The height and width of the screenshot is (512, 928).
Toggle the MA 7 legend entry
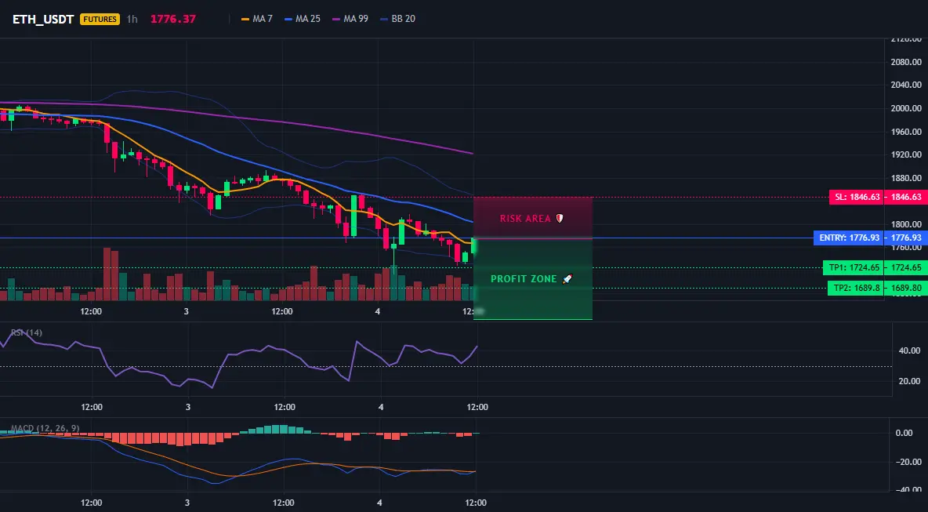click(257, 19)
